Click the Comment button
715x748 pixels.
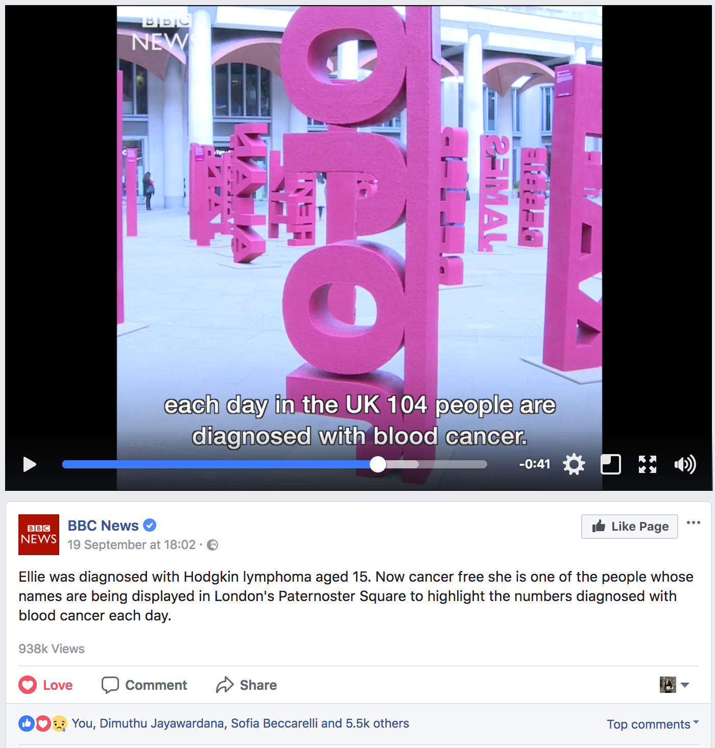point(145,685)
